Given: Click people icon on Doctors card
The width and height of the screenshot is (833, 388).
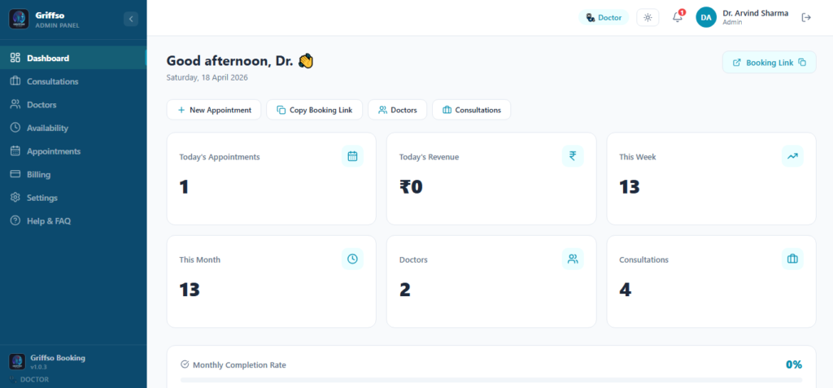Looking at the screenshot, I should point(573,259).
